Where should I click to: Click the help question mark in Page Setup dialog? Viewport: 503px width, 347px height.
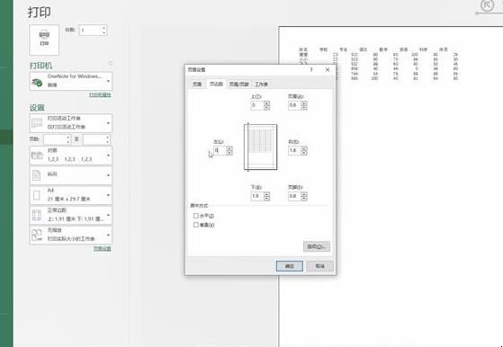[x=311, y=69]
